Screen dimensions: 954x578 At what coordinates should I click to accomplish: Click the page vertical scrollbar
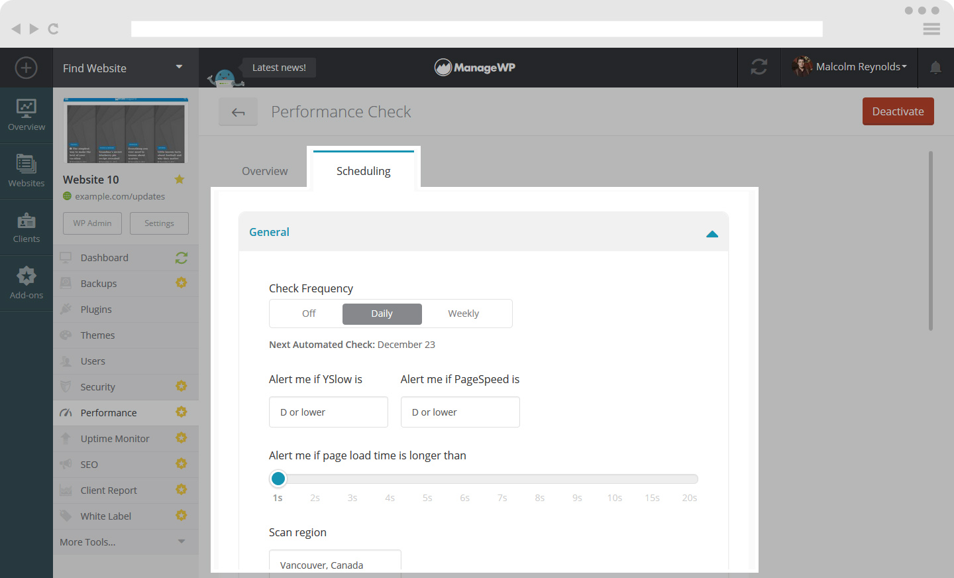point(931,241)
